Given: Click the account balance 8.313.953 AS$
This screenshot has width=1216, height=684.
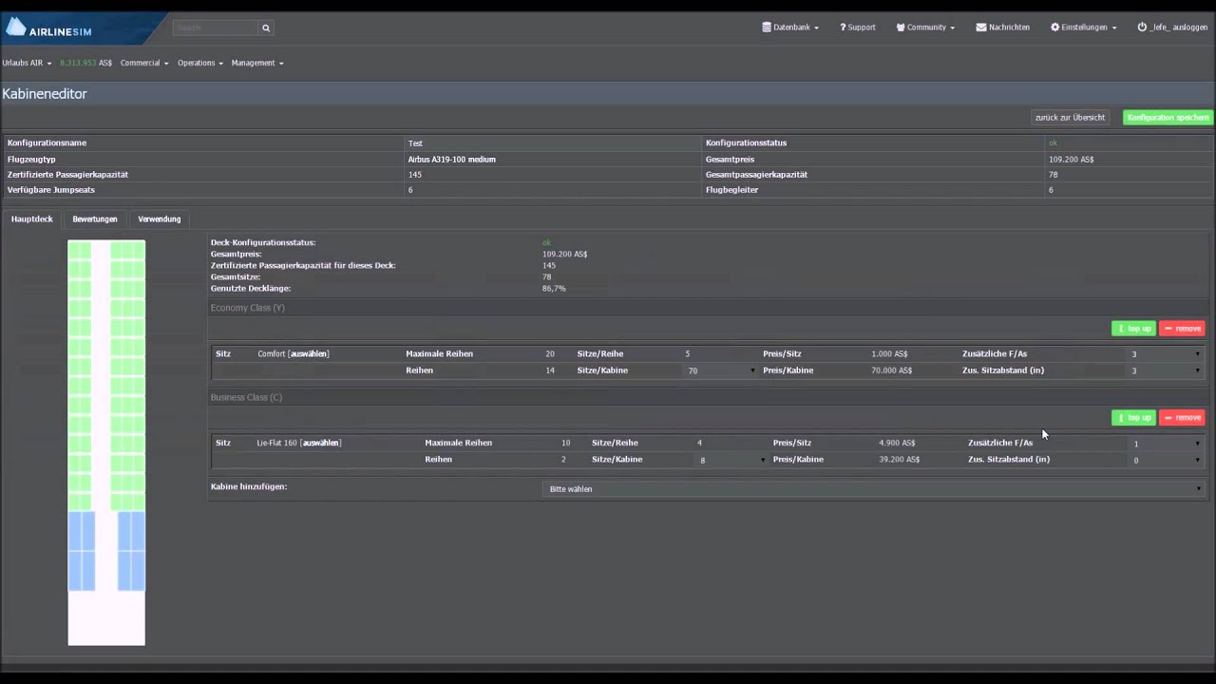Looking at the screenshot, I should pos(85,63).
